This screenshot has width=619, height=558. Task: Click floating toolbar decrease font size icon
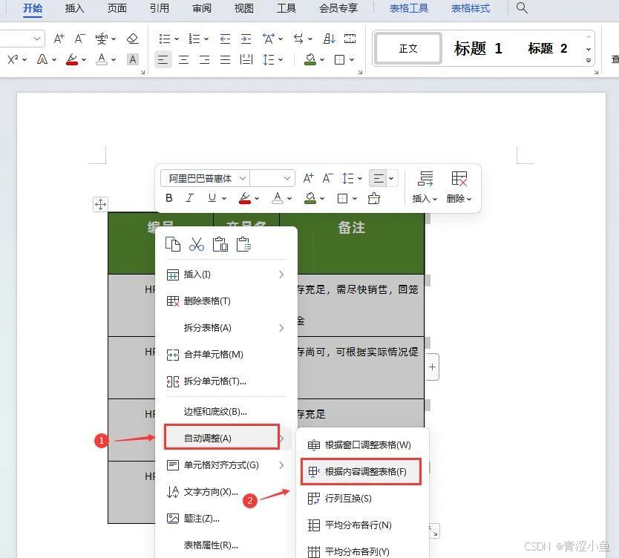point(327,178)
